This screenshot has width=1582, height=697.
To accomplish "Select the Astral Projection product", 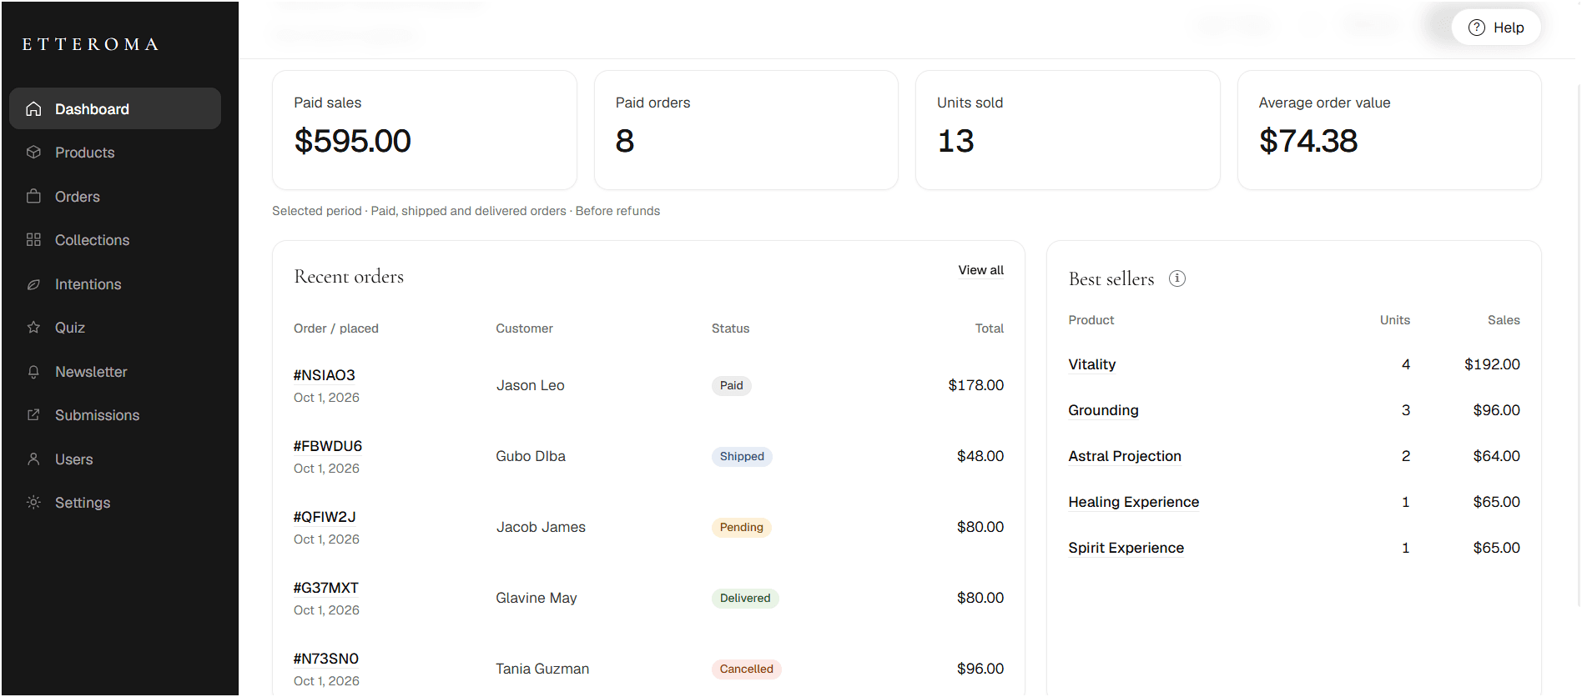I will click(x=1125, y=456).
